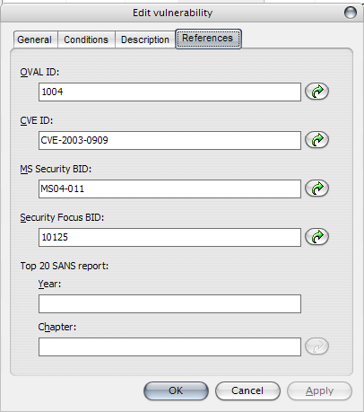Open the CVE ID reference link arrow

316,140
